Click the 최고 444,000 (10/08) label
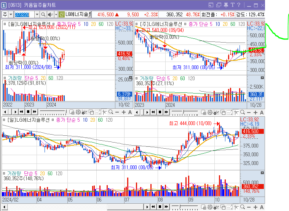Viewport: 289px width, 211px height. [190, 123]
